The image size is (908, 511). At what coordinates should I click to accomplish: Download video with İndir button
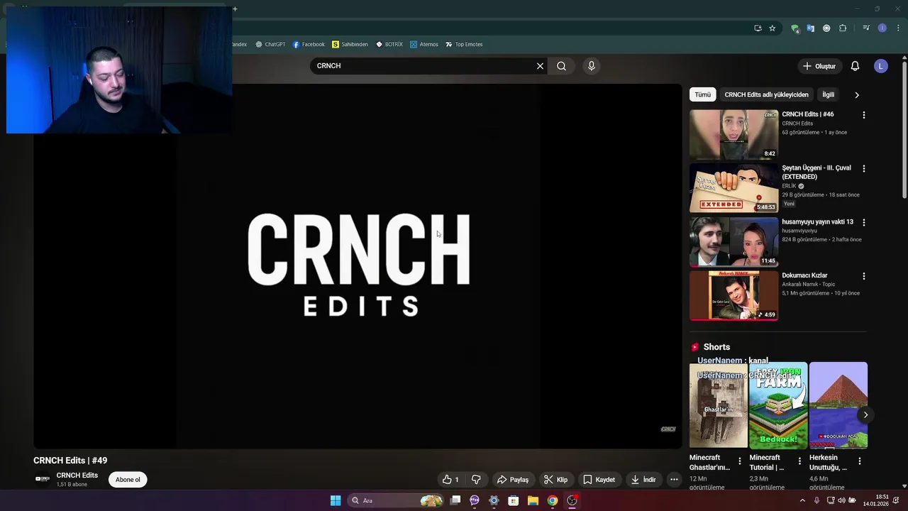coord(643,480)
